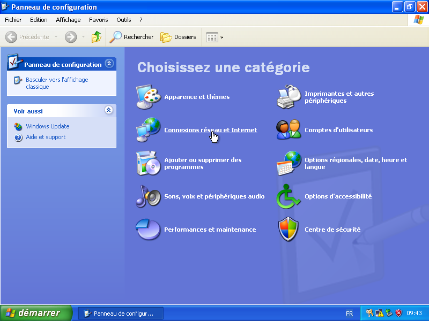Image resolution: width=429 pixels, height=321 pixels.
Task: Click the 09:43 taskbar clock
Action: [414, 313]
